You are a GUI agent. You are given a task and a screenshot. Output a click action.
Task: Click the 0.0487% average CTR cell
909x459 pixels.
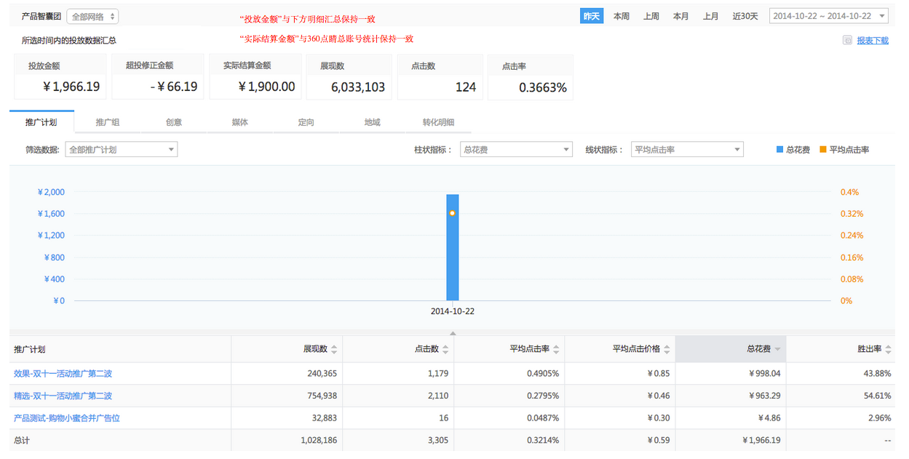[x=541, y=418]
